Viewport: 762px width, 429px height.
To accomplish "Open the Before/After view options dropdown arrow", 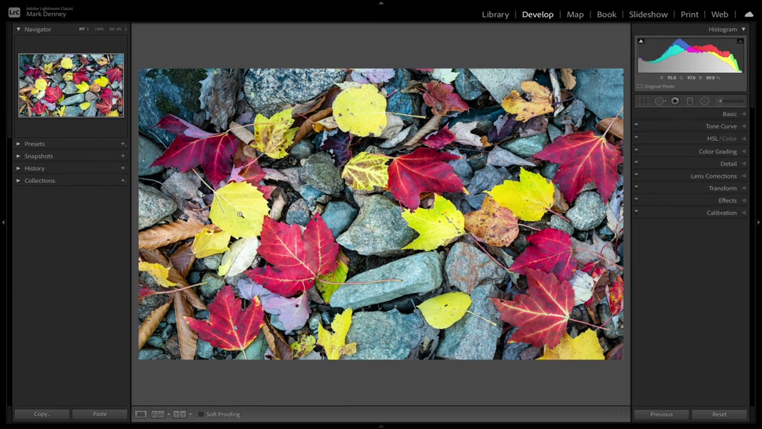I will (190, 414).
